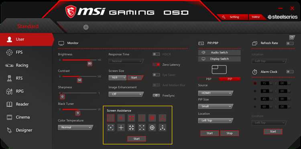Choose the white circular target crosshair
Screen dimensions: 301x149
coord(152,127)
